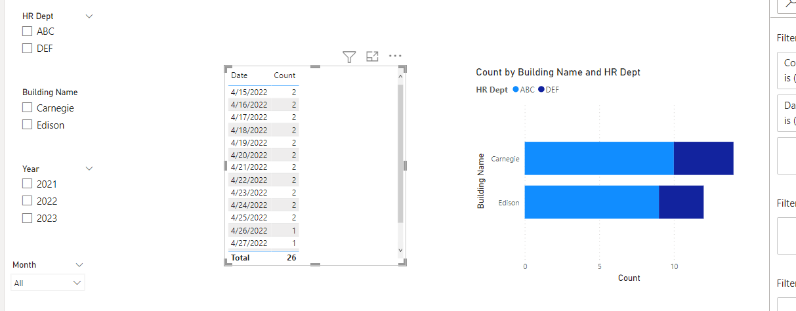Viewport: 796px width, 311px height.
Task: Expand the Year slicer chevron
Action: click(x=89, y=169)
